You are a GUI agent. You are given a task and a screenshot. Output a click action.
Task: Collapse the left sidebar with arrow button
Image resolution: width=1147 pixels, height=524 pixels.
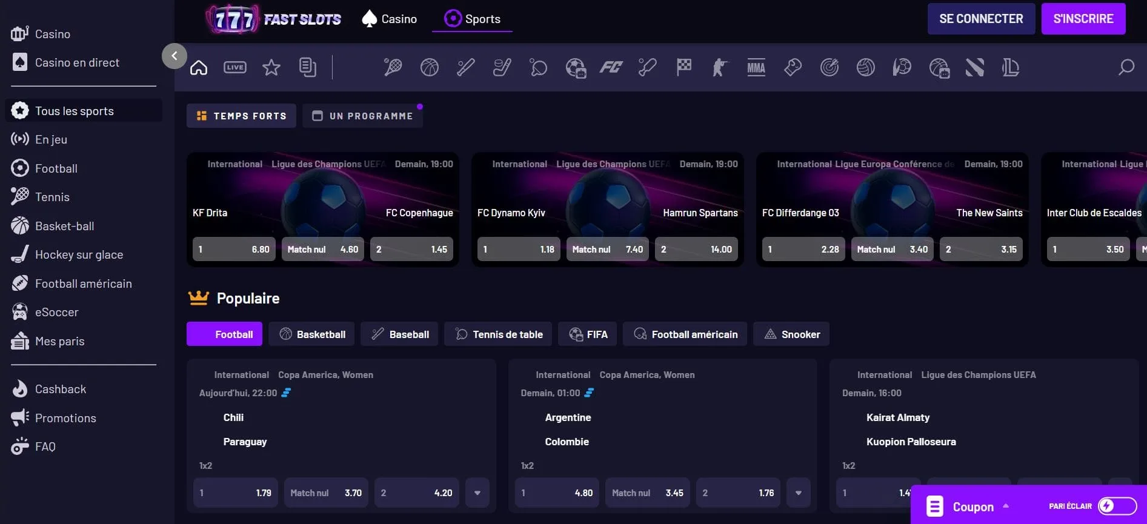point(175,56)
